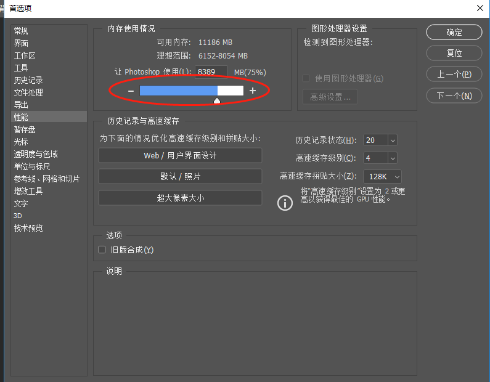Select 单位与标尺 in the category list
Viewport: 490px width, 382px height.
click(x=49, y=166)
